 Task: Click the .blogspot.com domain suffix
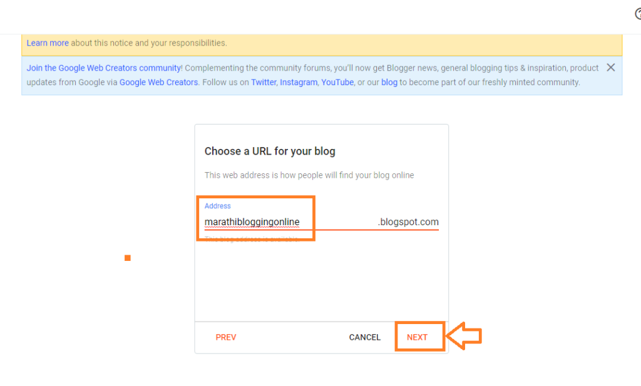tap(408, 222)
